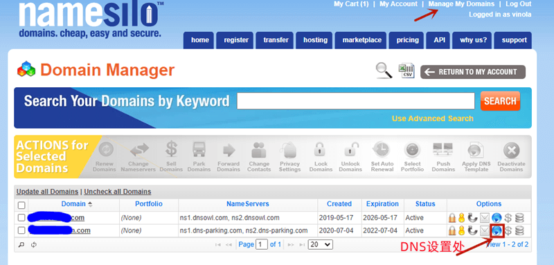The height and width of the screenshot is (265, 554).
Task: Click the Lock Domains padlock icon
Action: (x=321, y=150)
